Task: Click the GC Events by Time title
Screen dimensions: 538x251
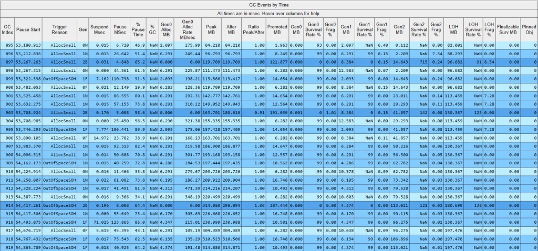Action: [268, 5]
